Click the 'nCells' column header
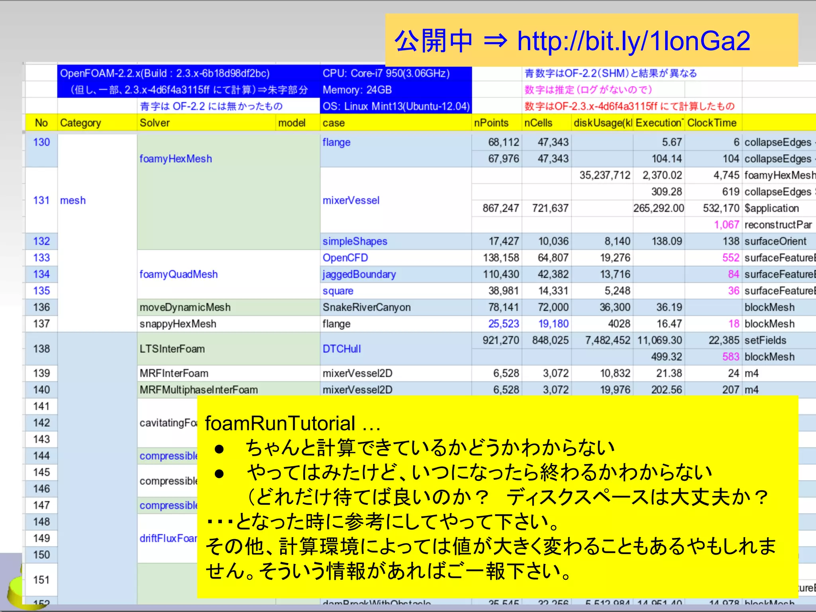The image size is (816, 612). 546,123
